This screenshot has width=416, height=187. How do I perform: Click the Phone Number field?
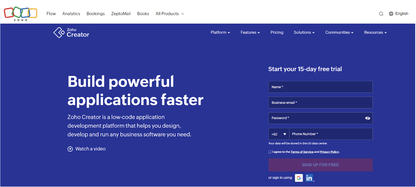click(331, 134)
